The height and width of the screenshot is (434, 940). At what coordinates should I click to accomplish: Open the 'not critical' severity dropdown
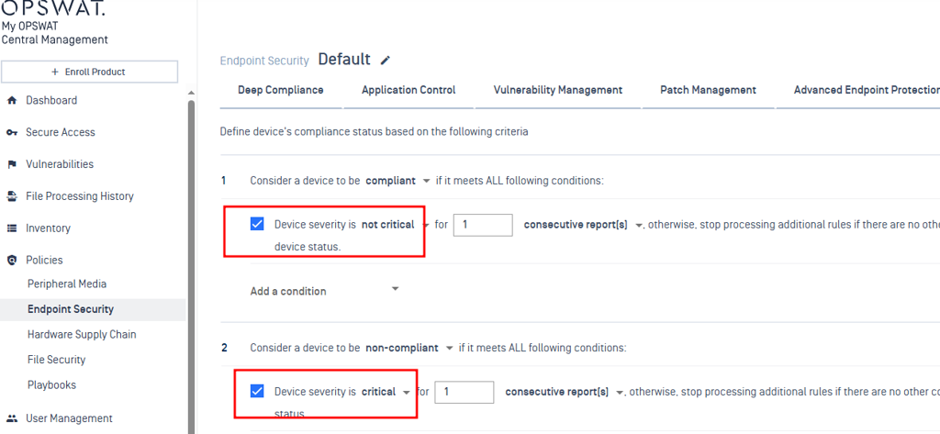click(x=395, y=225)
